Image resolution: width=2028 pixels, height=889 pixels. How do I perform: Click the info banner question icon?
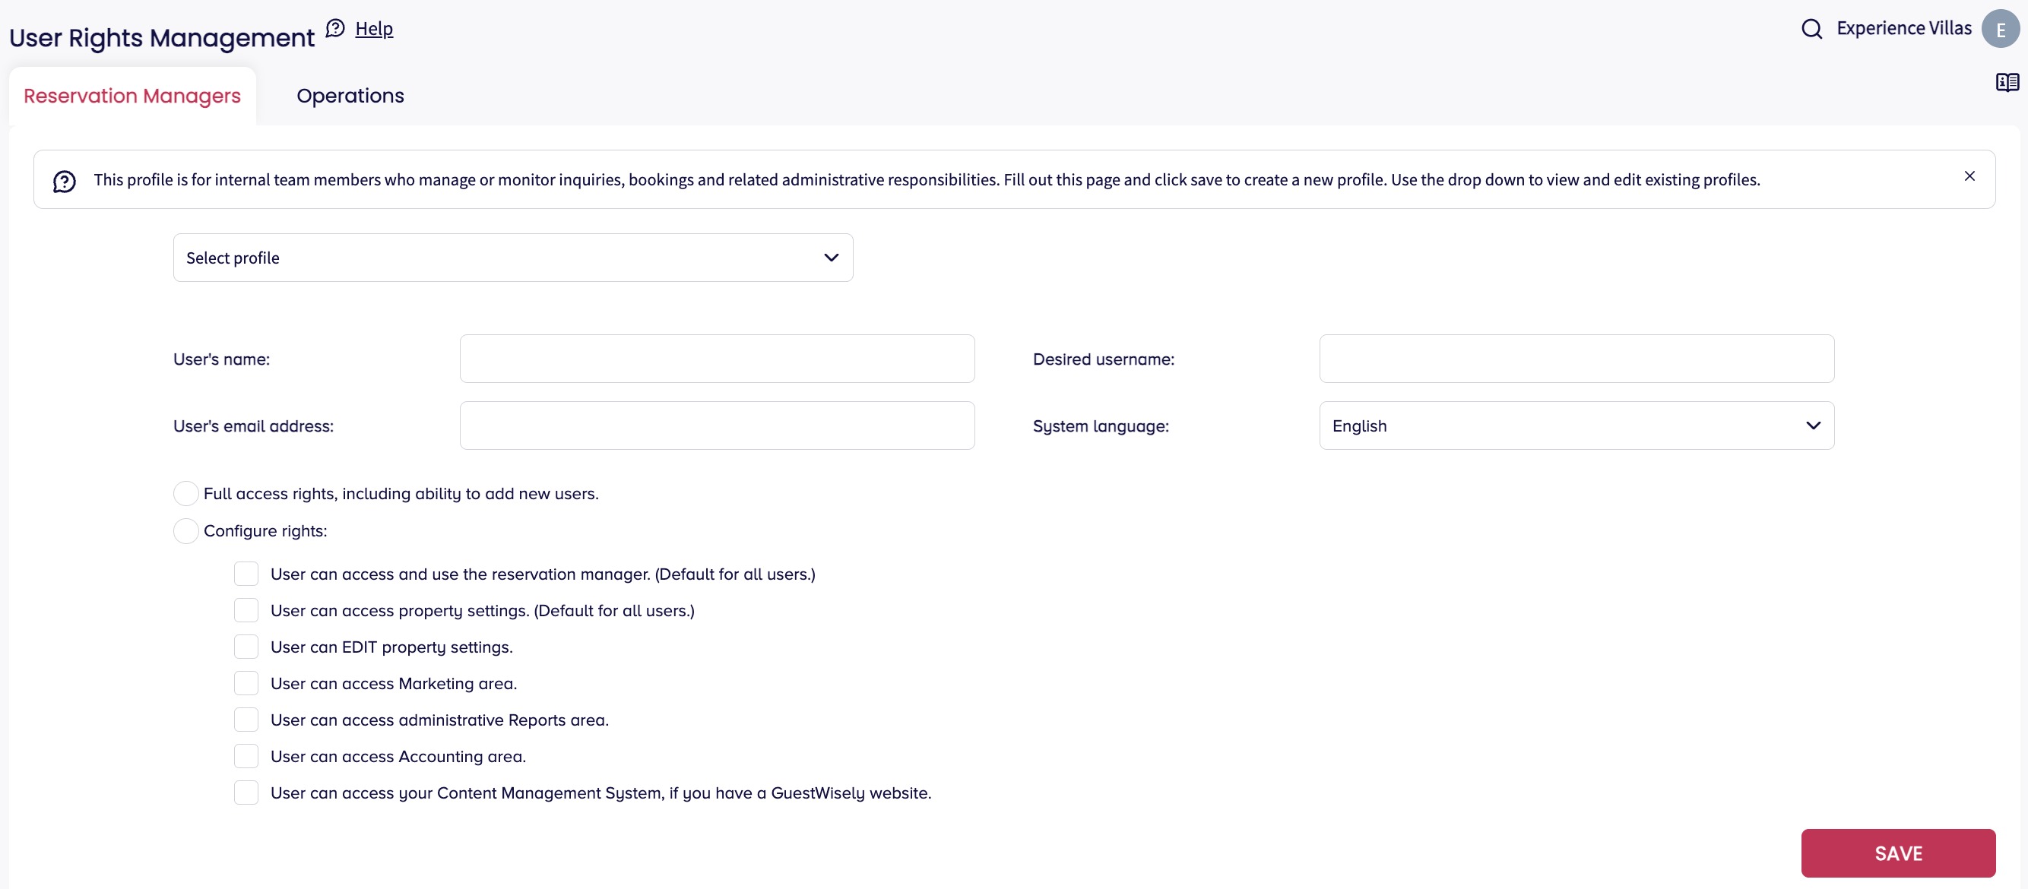pyautogui.click(x=65, y=182)
